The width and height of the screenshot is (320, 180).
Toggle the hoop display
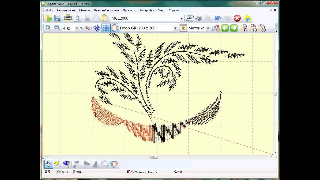115,28
